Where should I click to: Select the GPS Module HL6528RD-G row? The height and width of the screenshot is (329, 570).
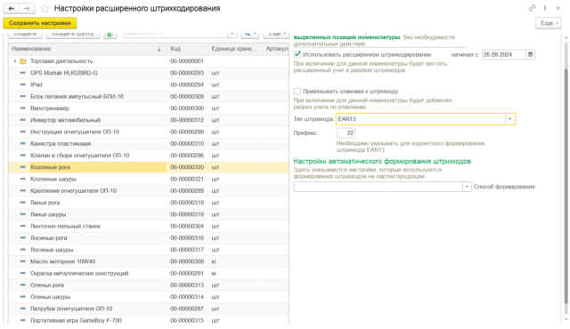(149, 73)
